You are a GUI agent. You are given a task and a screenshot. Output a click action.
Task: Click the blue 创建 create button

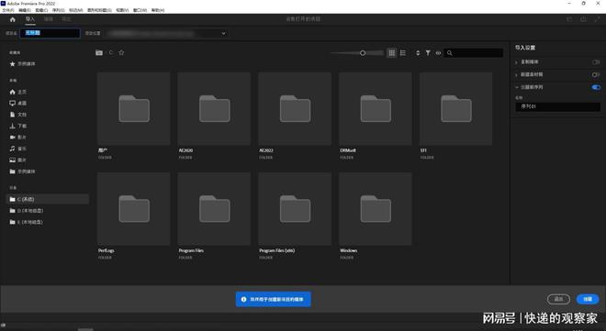point(588,299)
